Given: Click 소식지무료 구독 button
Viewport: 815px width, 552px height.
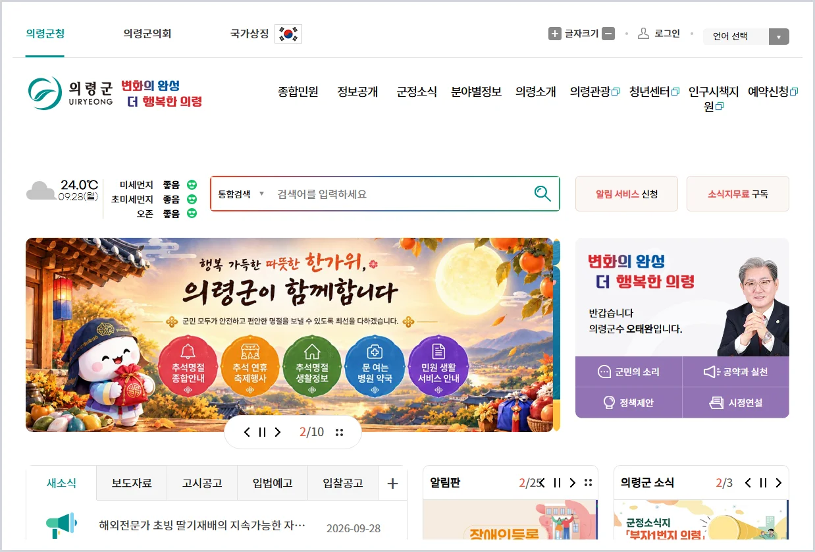Looking at the screenshot, I should click(x=738, y=194).
